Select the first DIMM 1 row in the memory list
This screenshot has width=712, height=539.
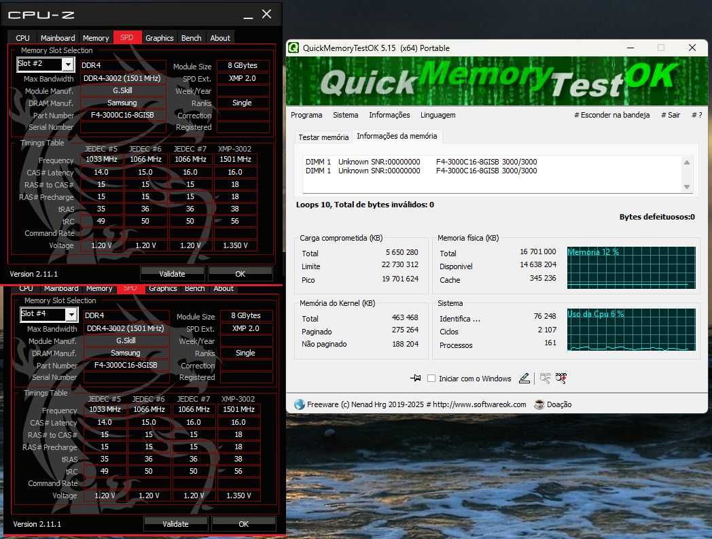coord(421,162)
